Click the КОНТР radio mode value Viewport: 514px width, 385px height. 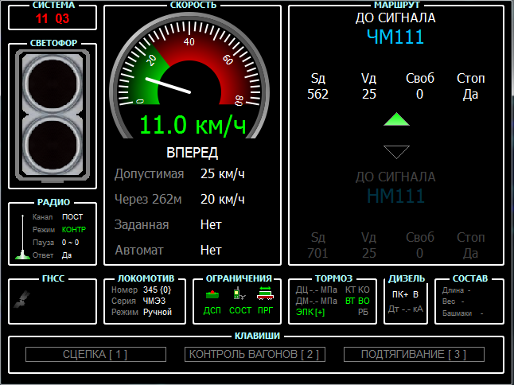(x=74, y=229)
